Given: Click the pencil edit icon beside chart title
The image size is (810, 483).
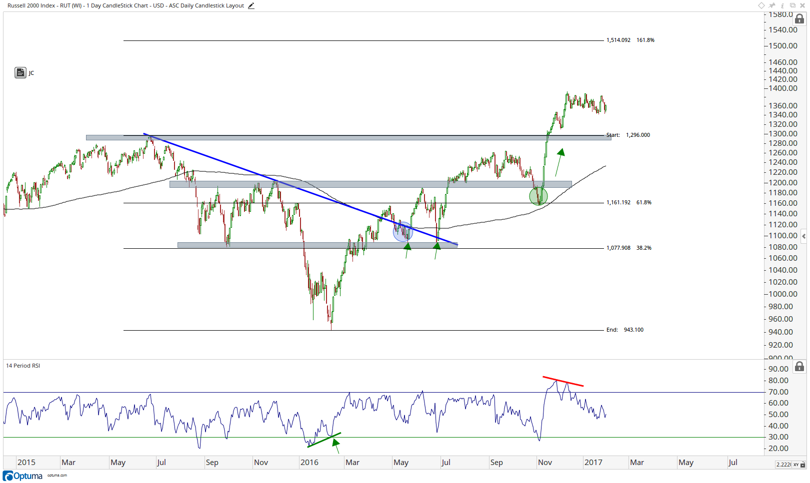Looking at the screenshot, I should point(251,6).
